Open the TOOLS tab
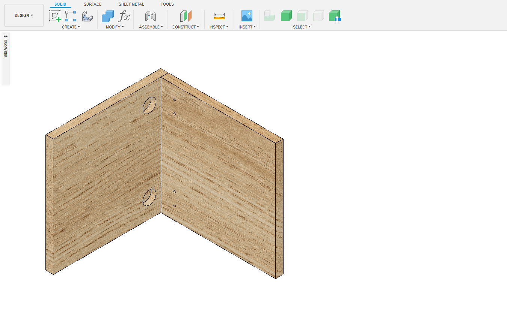This screenshot has width=507, height=322. click(x=167, y=4)
